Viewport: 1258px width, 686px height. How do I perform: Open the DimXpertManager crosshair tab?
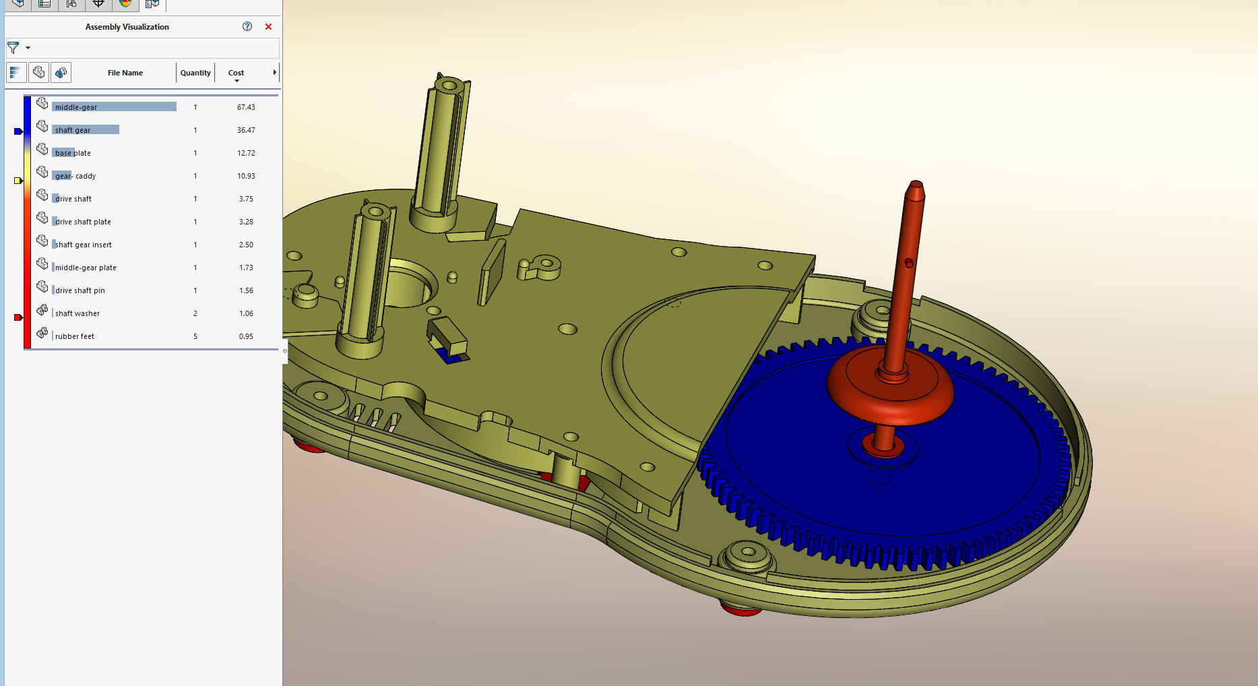click(98, 4)
